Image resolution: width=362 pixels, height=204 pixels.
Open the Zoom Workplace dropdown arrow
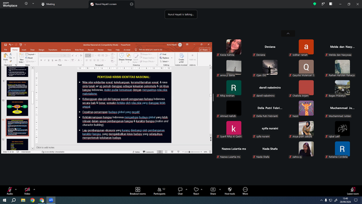click(x=33, y=4)
